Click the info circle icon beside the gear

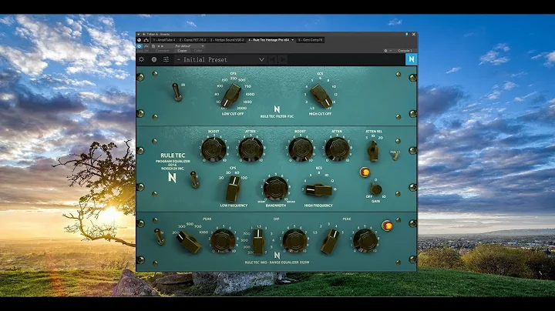coord(154,59)
